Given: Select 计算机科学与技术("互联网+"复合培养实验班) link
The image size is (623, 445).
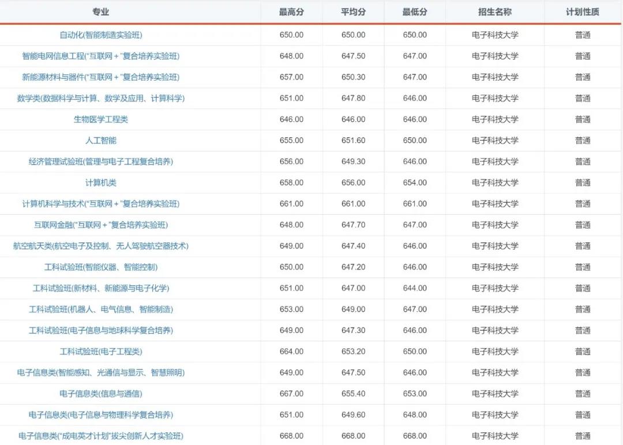Looking at the screenshot, I should (101, 204).
